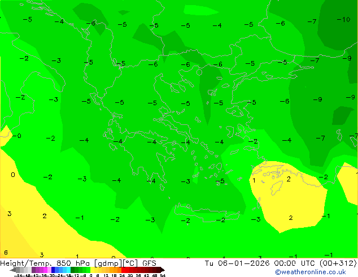The height and width of the screenshot is (277, 358).
Task: Pick the bright red swatch in the legend
Action: (123, 270)
